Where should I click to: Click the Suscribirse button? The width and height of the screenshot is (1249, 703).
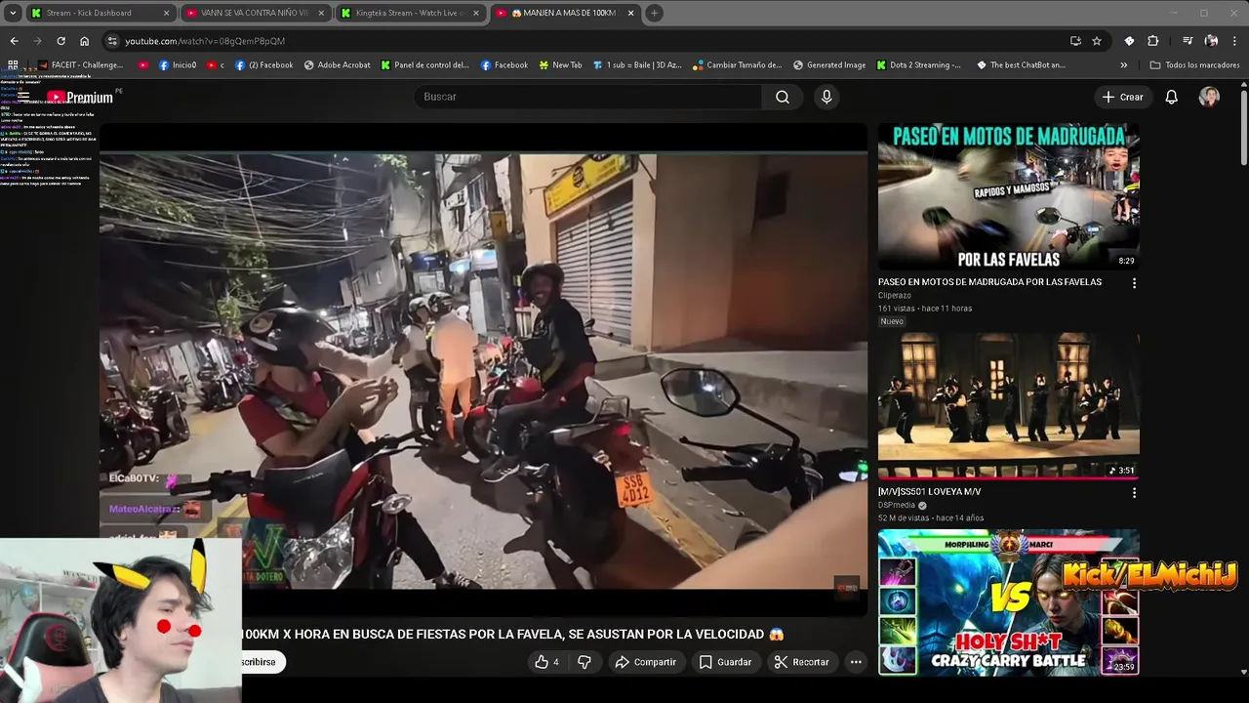click(262, 662)
